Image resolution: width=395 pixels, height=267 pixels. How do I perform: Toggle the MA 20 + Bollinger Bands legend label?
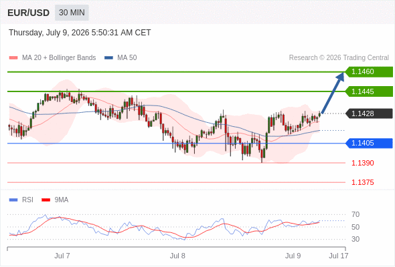[x=59, y=58]
